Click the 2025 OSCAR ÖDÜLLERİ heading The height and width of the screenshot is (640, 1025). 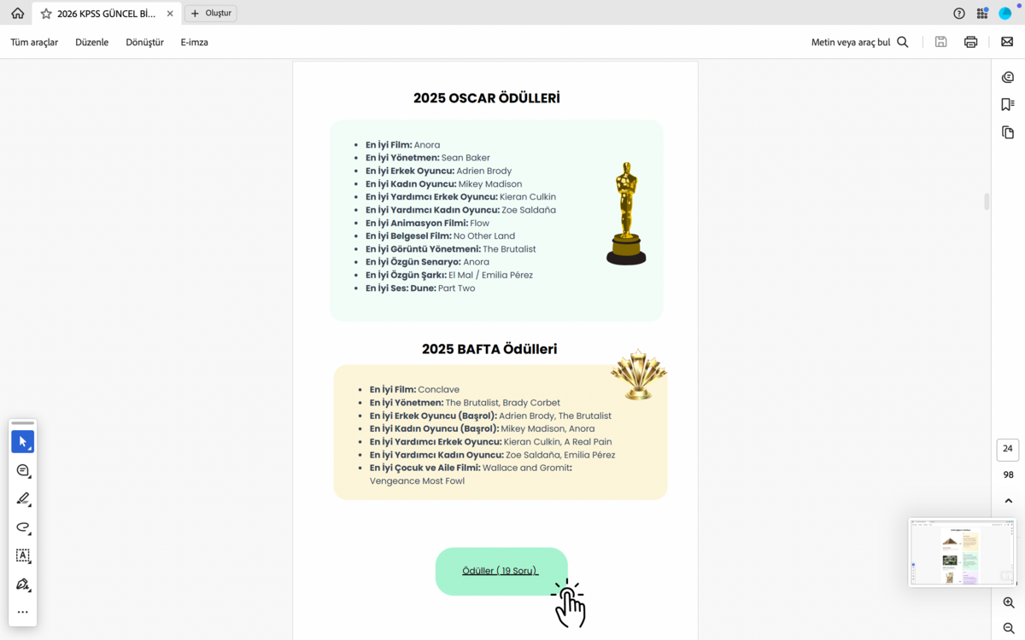(487, 98)
